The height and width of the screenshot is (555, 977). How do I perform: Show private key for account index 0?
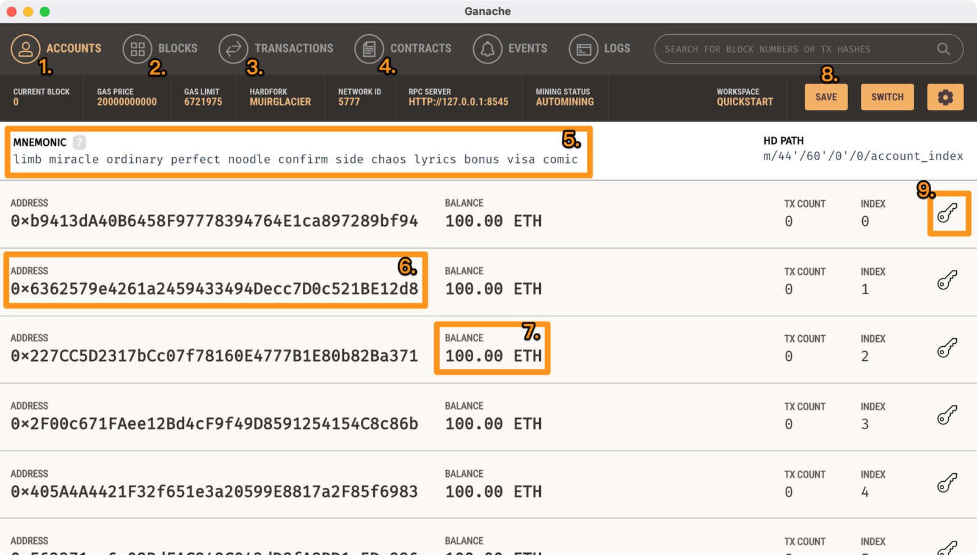click(947, 213)
